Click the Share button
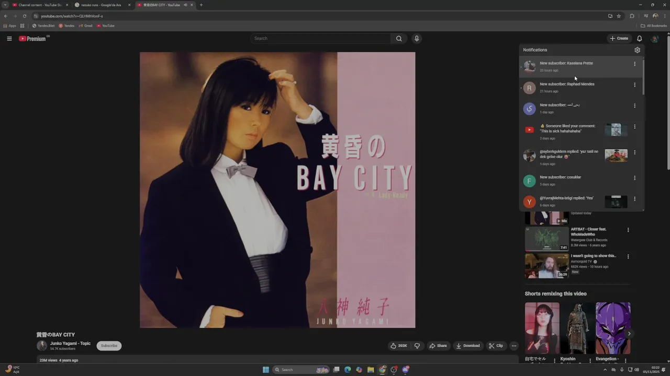Screen dimensions: 670x376 (438, 346)
